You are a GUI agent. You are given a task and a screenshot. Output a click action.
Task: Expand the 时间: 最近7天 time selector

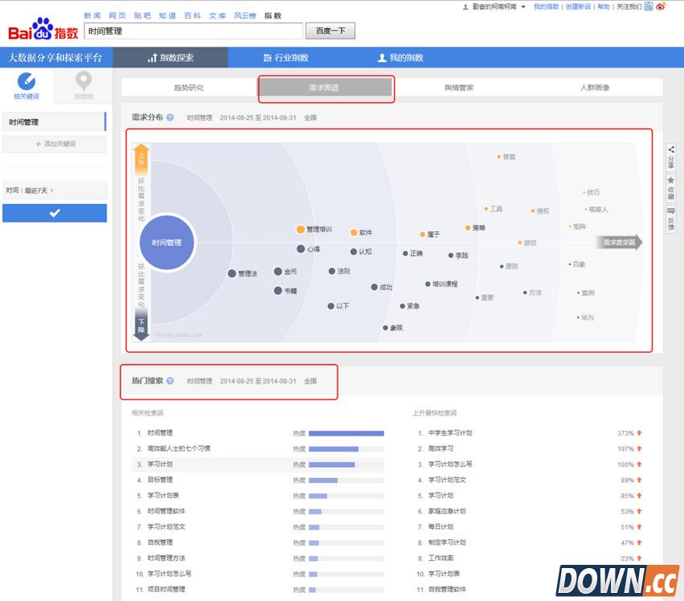[55, 190]
